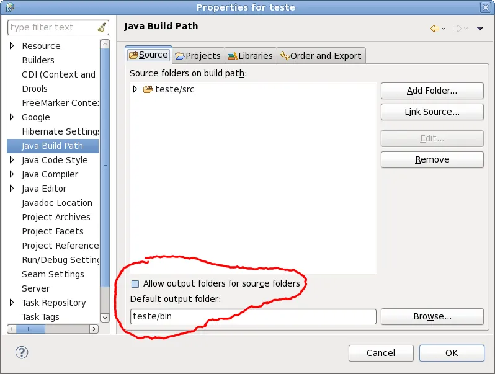Select Javadoc Location category

pyautogui.click(x=57, y=203)
